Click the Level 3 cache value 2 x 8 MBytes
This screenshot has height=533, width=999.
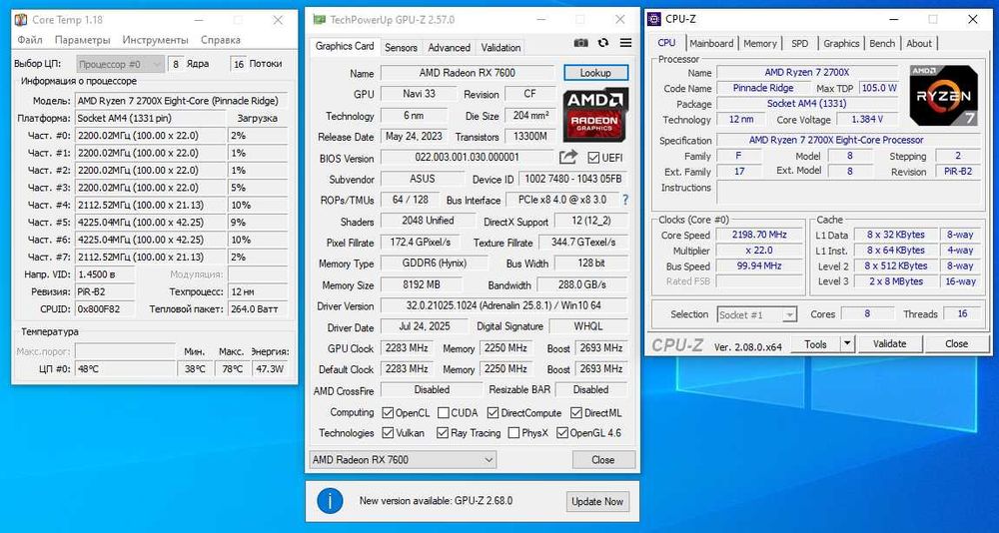[x=894, y=281]
